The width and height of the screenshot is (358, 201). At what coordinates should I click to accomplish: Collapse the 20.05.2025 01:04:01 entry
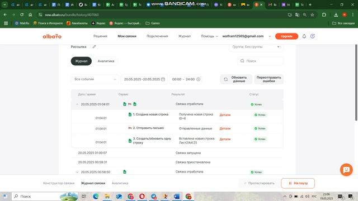[x=77, y=104]
